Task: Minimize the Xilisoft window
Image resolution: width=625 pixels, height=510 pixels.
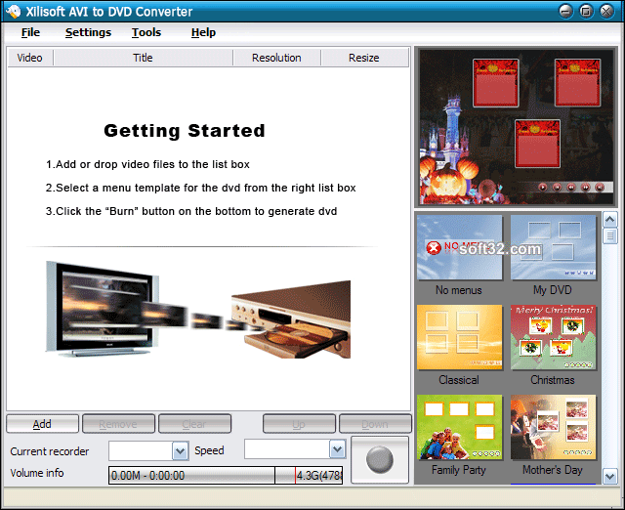Action: coord(565,11)
